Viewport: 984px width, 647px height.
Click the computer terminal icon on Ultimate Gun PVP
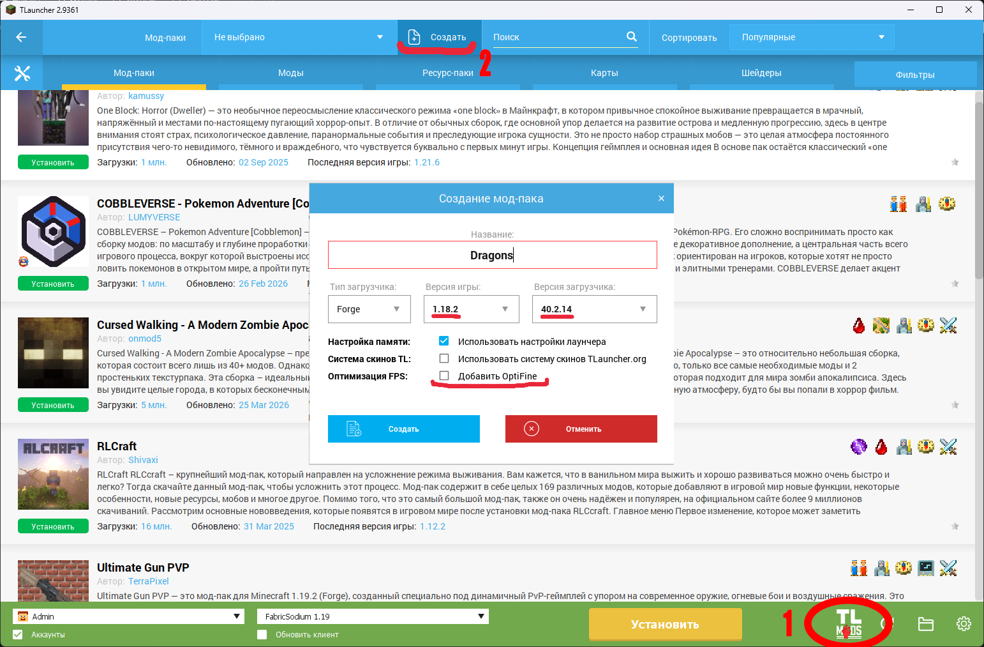click(926, 568)
